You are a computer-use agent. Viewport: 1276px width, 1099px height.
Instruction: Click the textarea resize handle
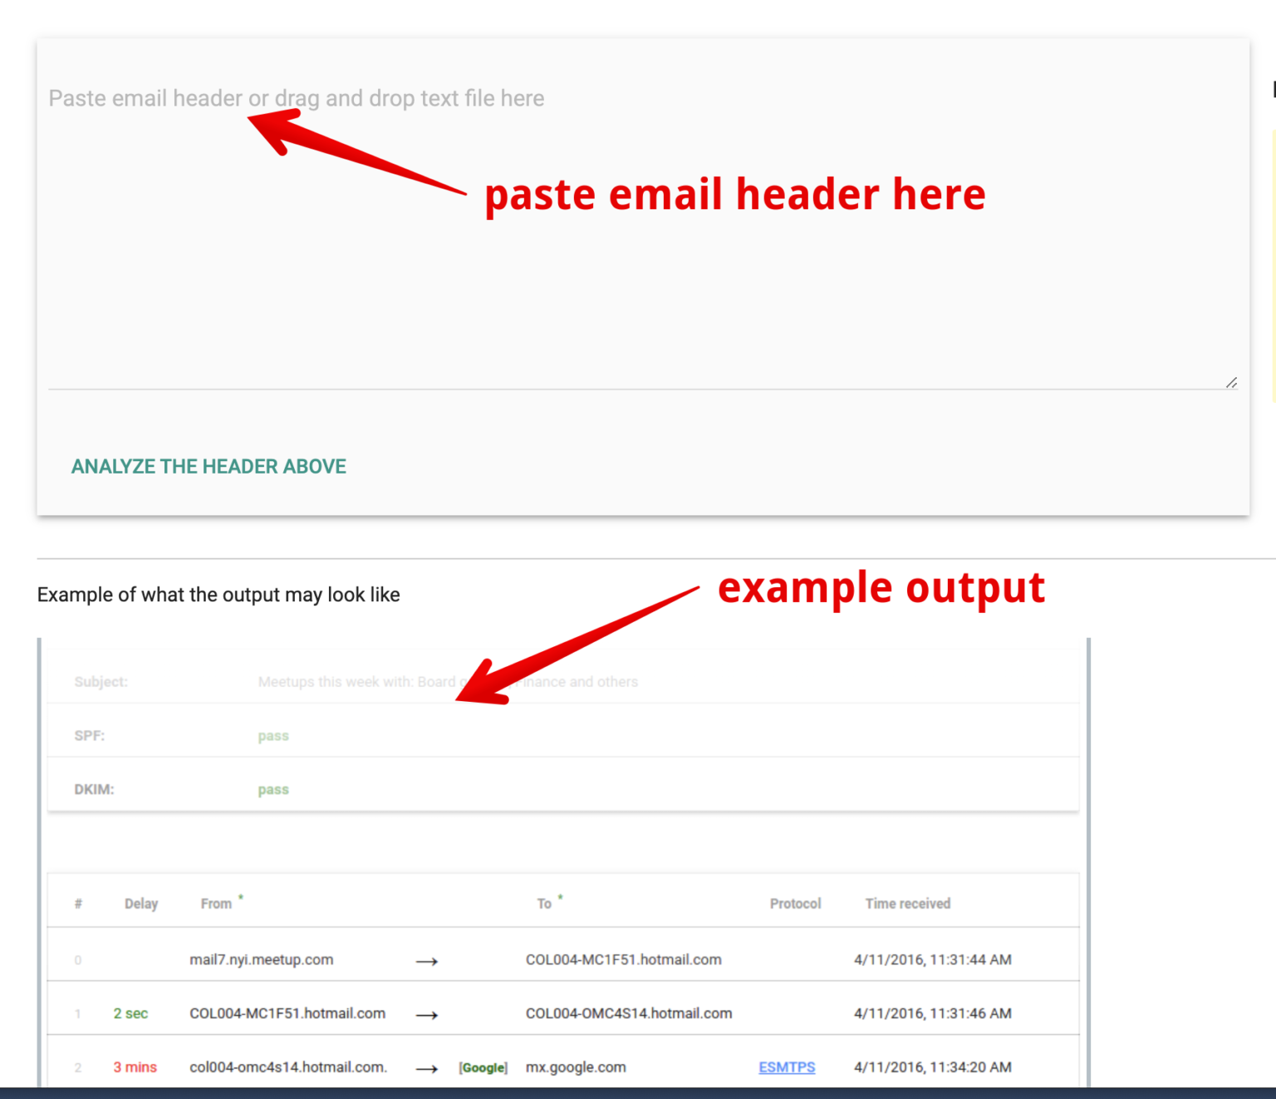(1230, 382)
